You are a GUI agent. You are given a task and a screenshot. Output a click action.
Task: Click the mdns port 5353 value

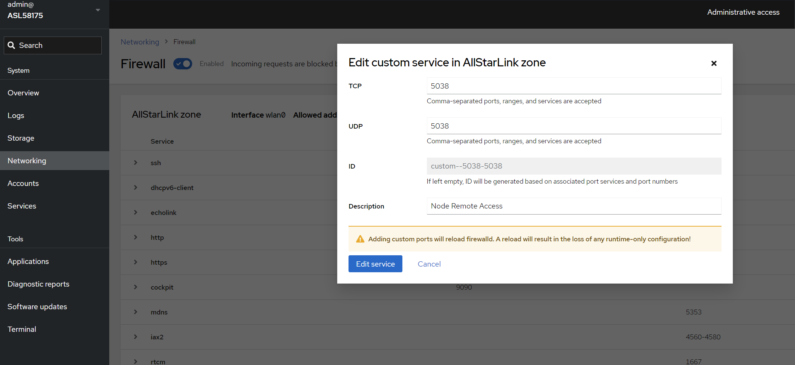694,312
